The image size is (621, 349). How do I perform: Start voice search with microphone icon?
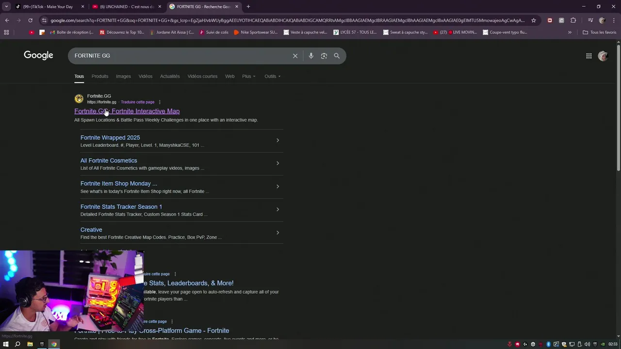coord(311,56)
